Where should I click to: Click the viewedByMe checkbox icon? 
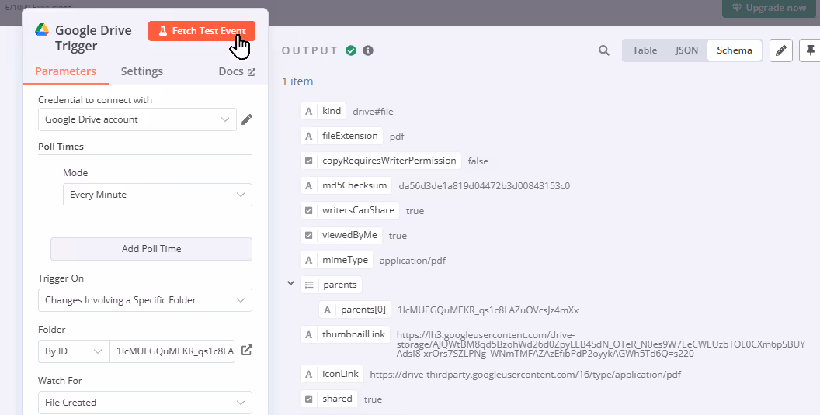(x=308, y=235)
